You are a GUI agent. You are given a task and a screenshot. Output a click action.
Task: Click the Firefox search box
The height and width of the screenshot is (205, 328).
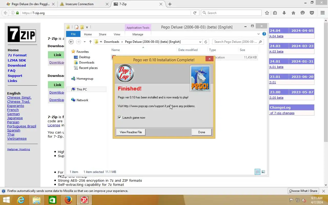(x=231, y=13)
